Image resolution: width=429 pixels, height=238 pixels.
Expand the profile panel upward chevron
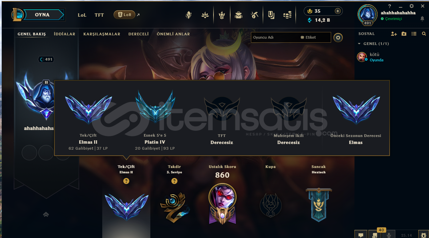pyautogui.click(x=46, y=214)
